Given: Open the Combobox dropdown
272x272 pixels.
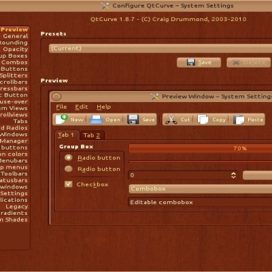Looking at the screenshot, I should [201, 188].
